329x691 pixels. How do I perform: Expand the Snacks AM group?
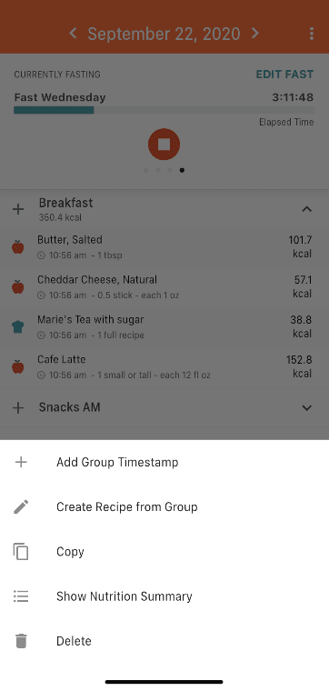306,407
